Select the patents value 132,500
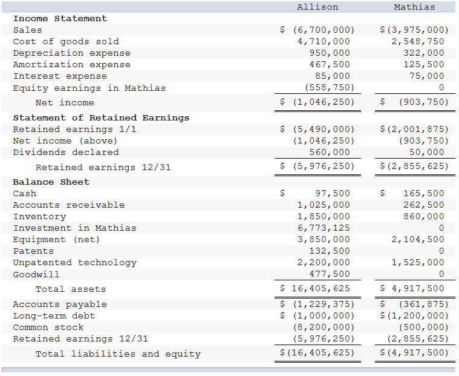 coord(330,251)
